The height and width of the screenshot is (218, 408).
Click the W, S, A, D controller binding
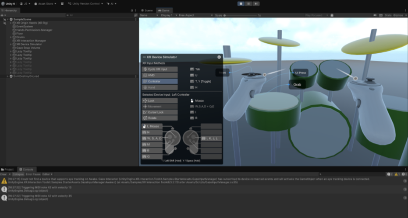tap(152, 138)
